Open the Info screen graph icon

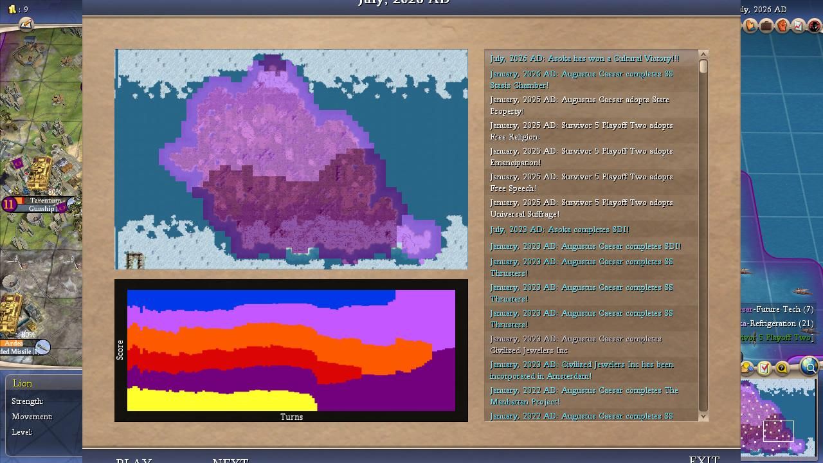798,26
